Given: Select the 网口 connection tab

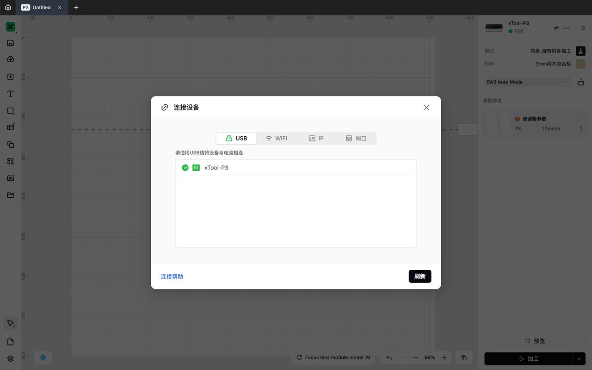Looking at the screenshot, I should coord(356,138).
